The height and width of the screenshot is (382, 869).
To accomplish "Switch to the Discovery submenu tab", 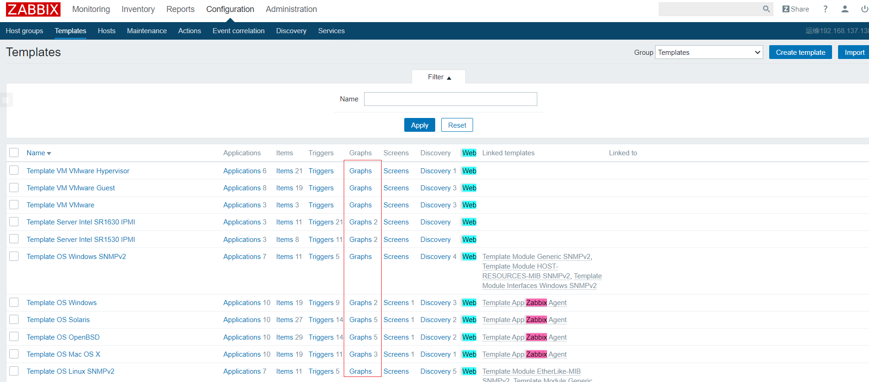I will coord(291,31).
